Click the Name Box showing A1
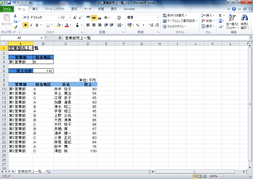This screenshot has height=179, width=253. click(19, 38)
